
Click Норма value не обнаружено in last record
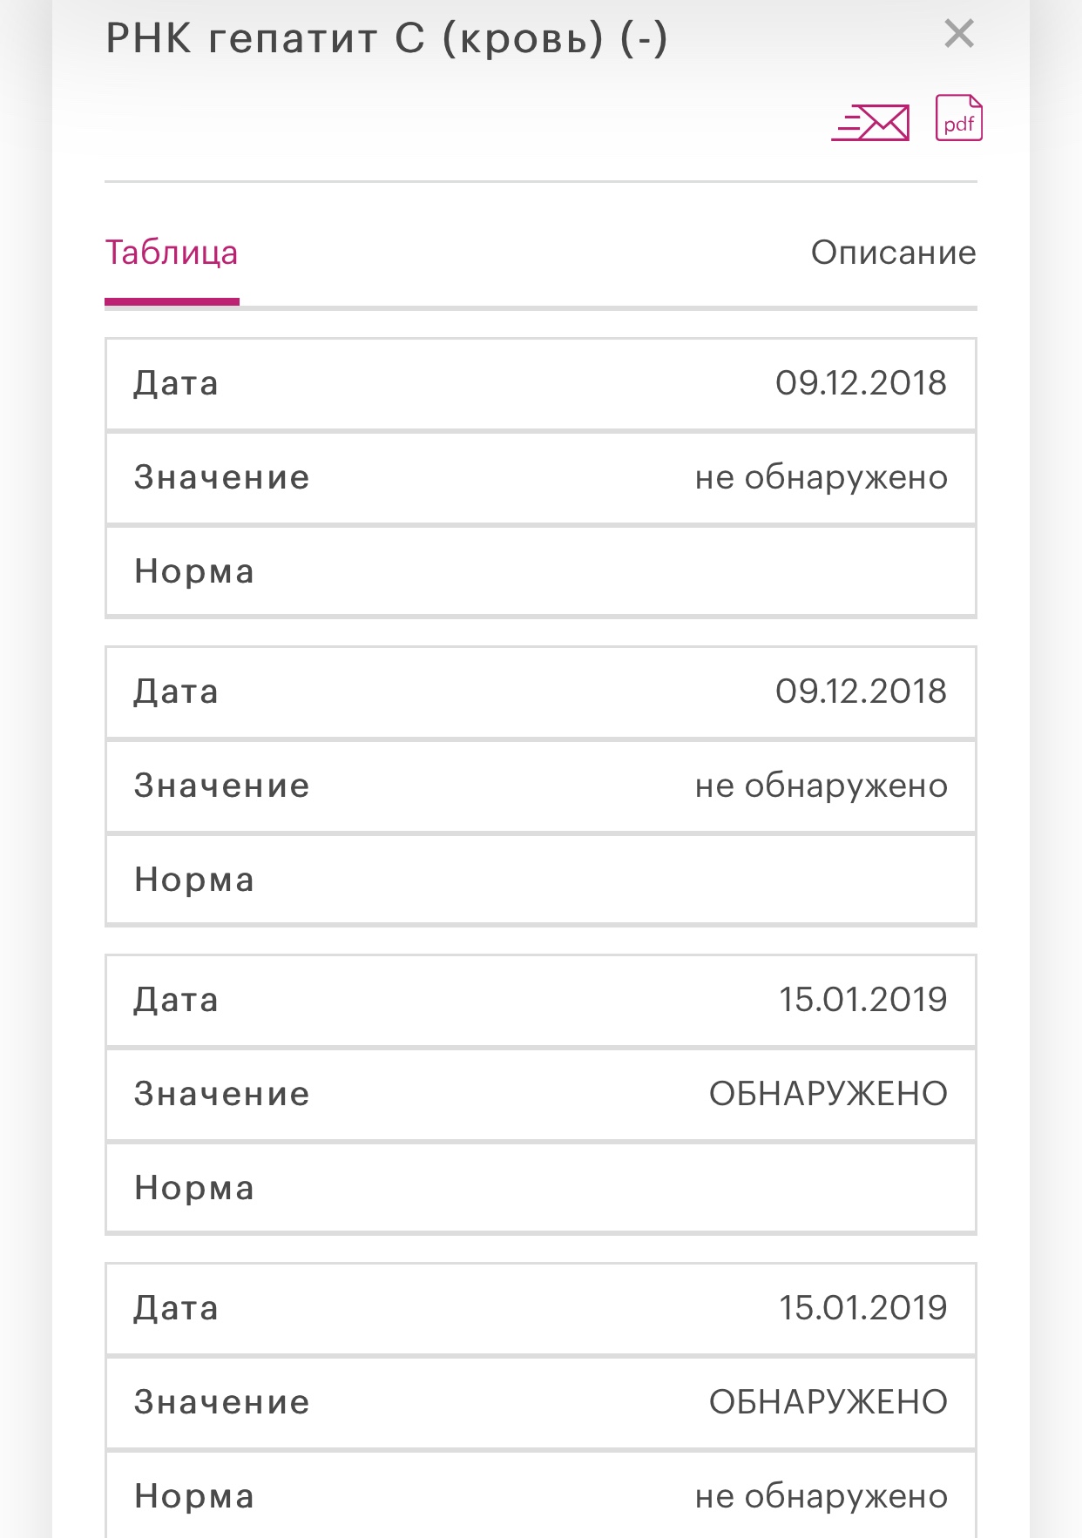(821, 1497)
